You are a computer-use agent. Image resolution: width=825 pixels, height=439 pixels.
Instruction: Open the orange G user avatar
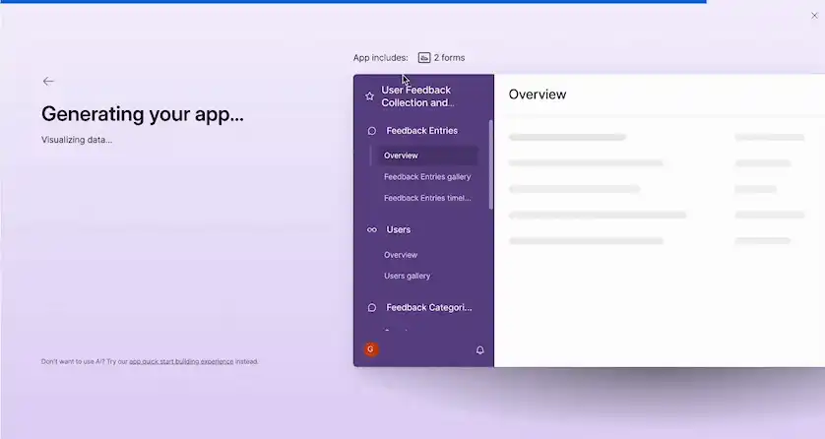coord(371,349)
